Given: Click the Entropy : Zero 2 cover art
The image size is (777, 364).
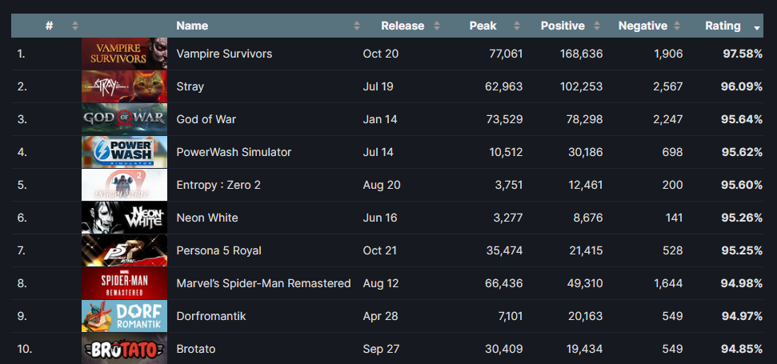Looking at the screenshot, I should point(124,185).
